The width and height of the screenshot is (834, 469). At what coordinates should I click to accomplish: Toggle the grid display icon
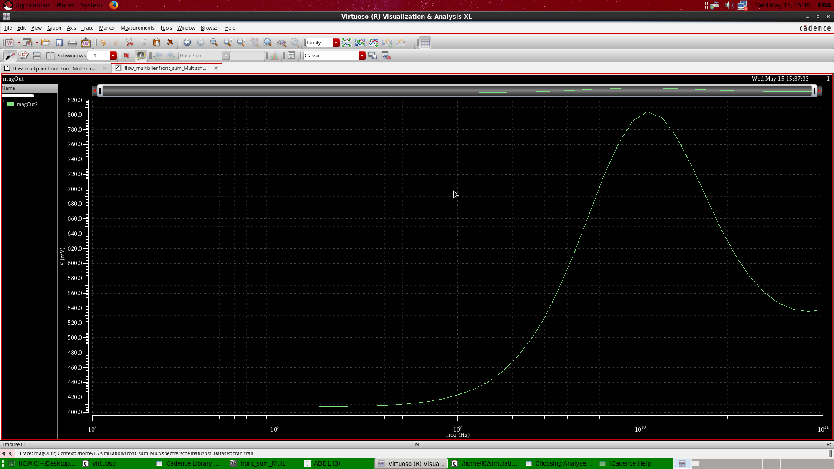pos(425,43)
